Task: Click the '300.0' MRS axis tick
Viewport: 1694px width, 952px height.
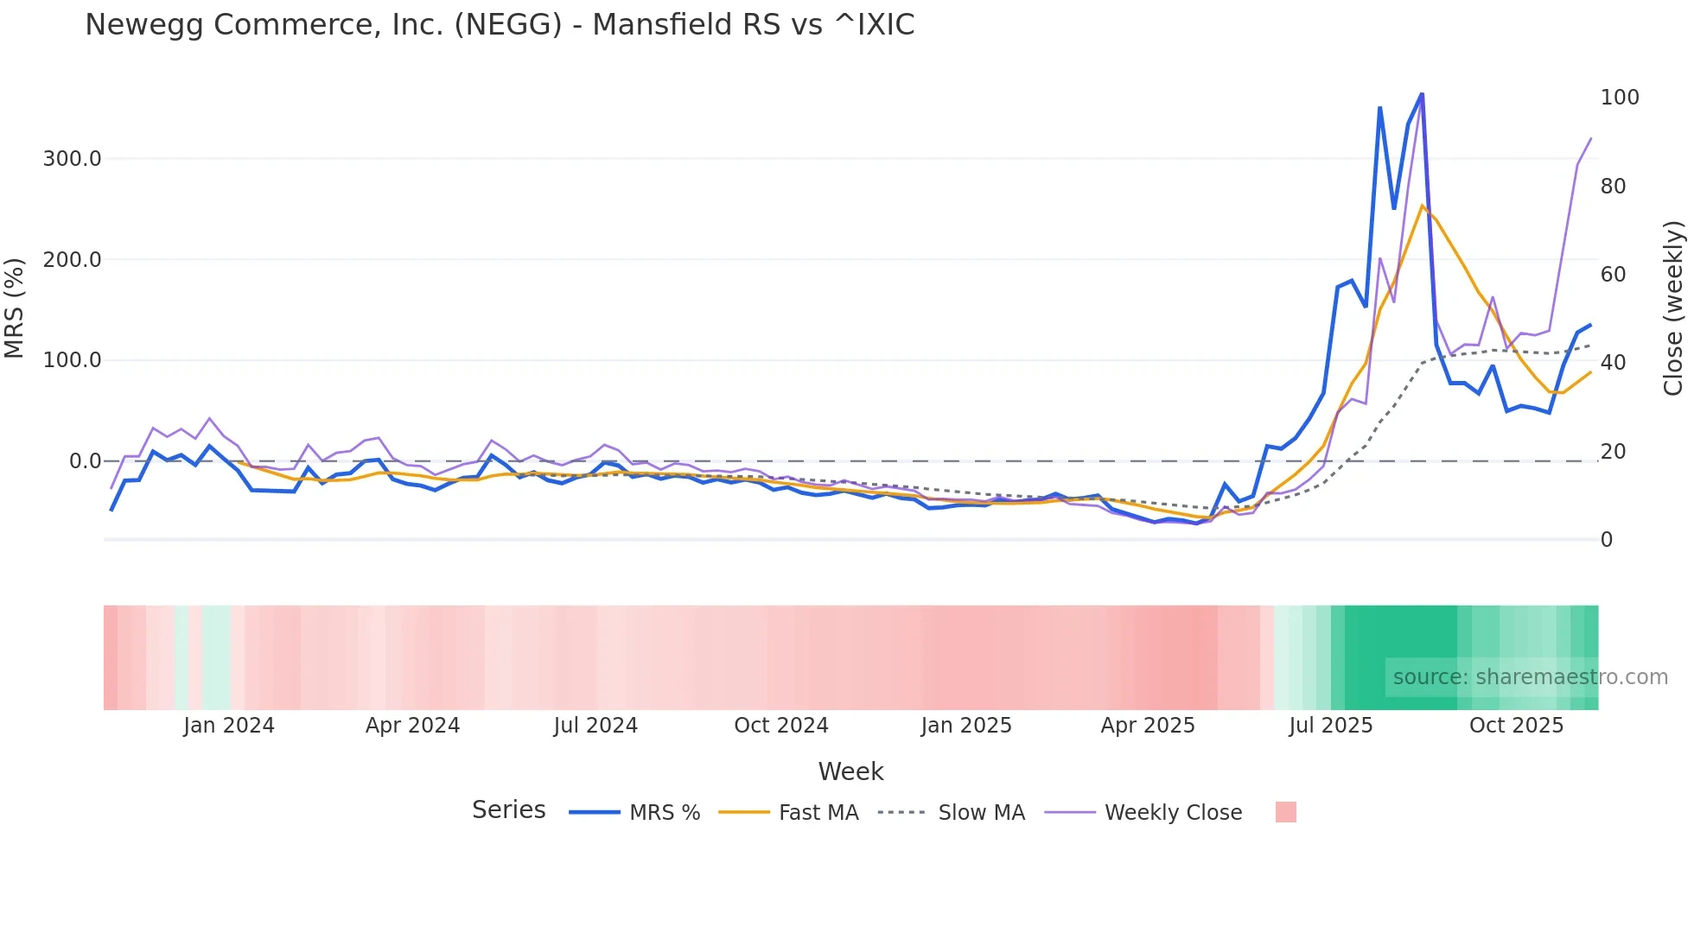Action: [x=73, y=159]
